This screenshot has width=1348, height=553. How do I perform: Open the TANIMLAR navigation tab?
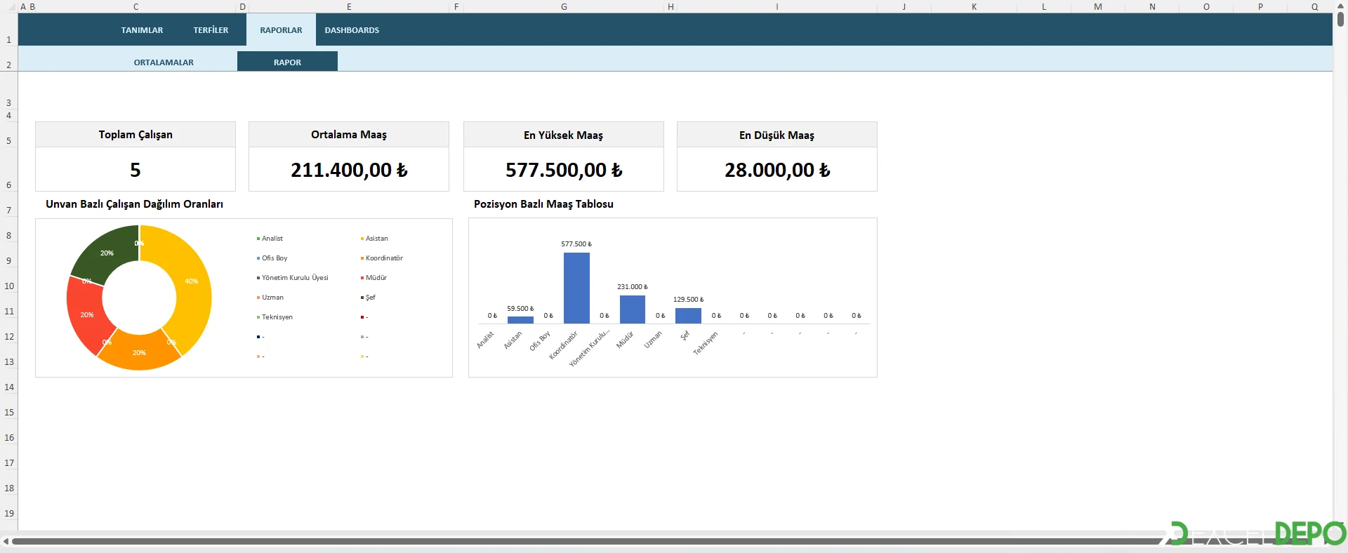coord(142,30)
